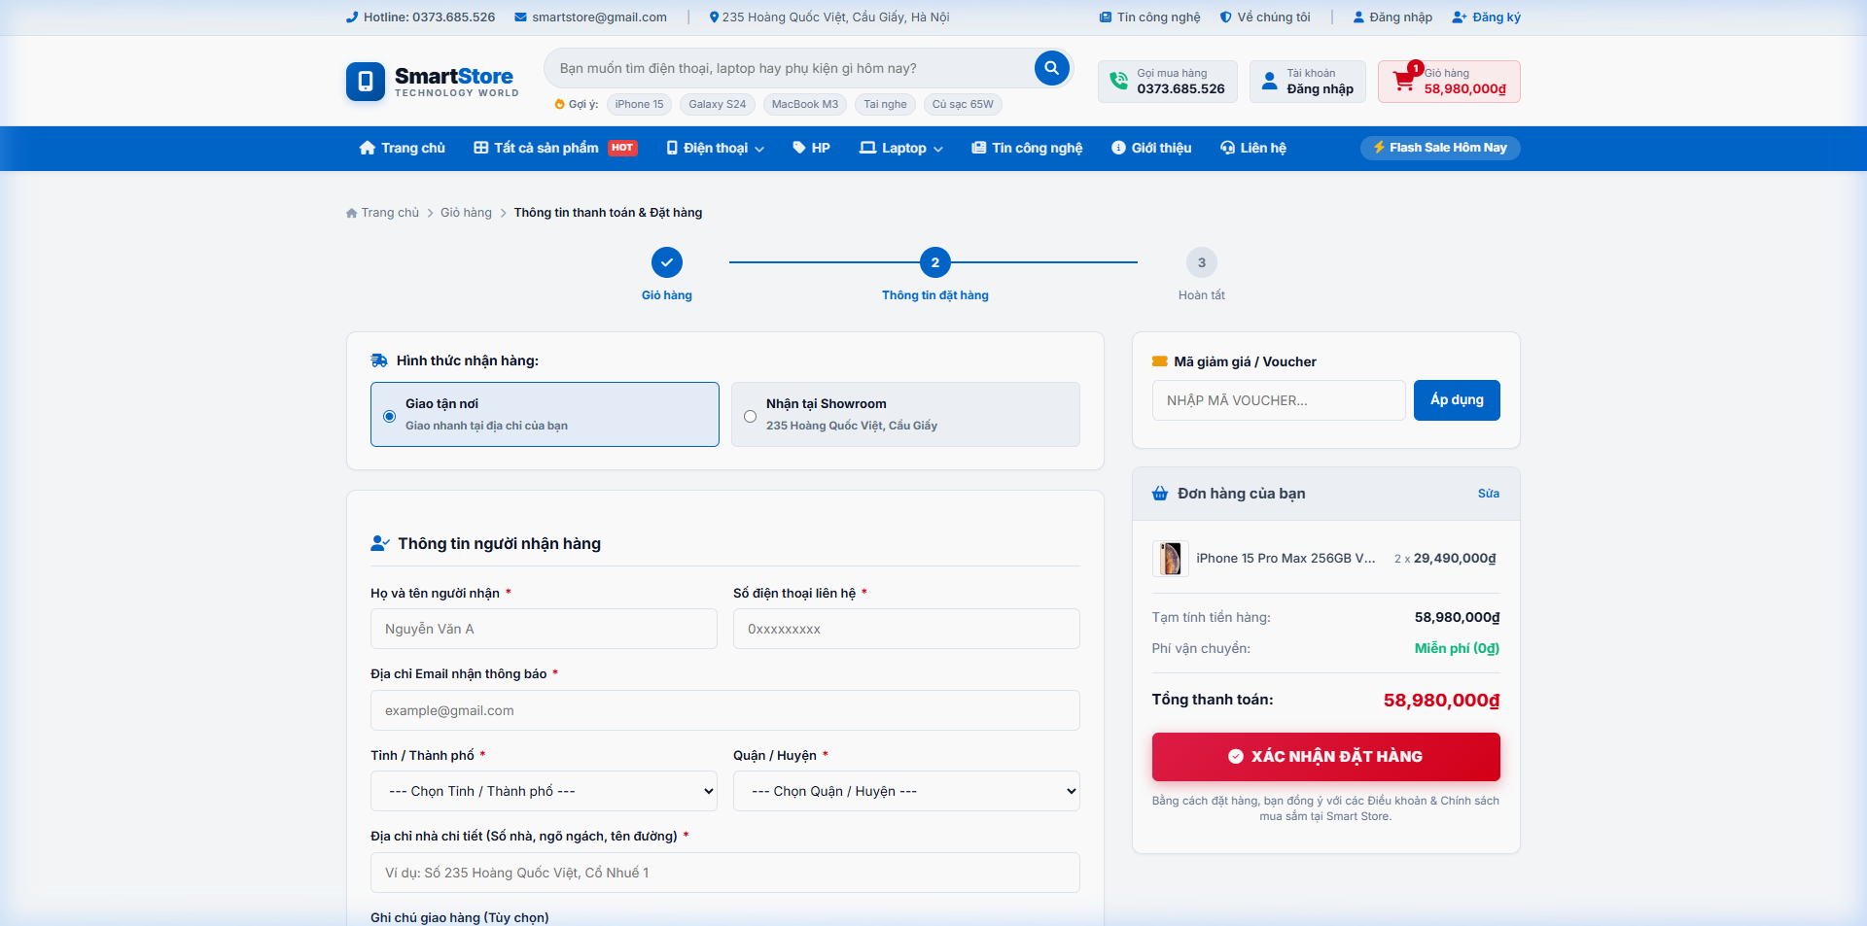1867x926 pixels.
Task: Click the Củ sạc 65W suggestion chip
Action: point(963,104)
